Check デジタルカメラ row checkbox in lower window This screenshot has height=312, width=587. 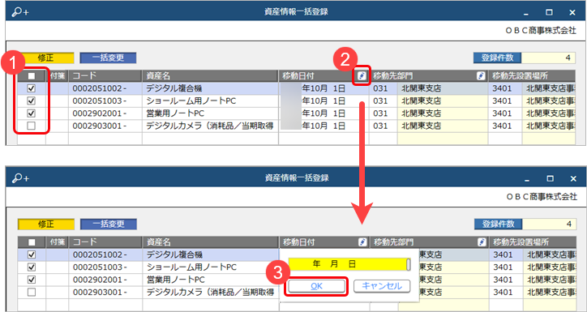[32, 293]
